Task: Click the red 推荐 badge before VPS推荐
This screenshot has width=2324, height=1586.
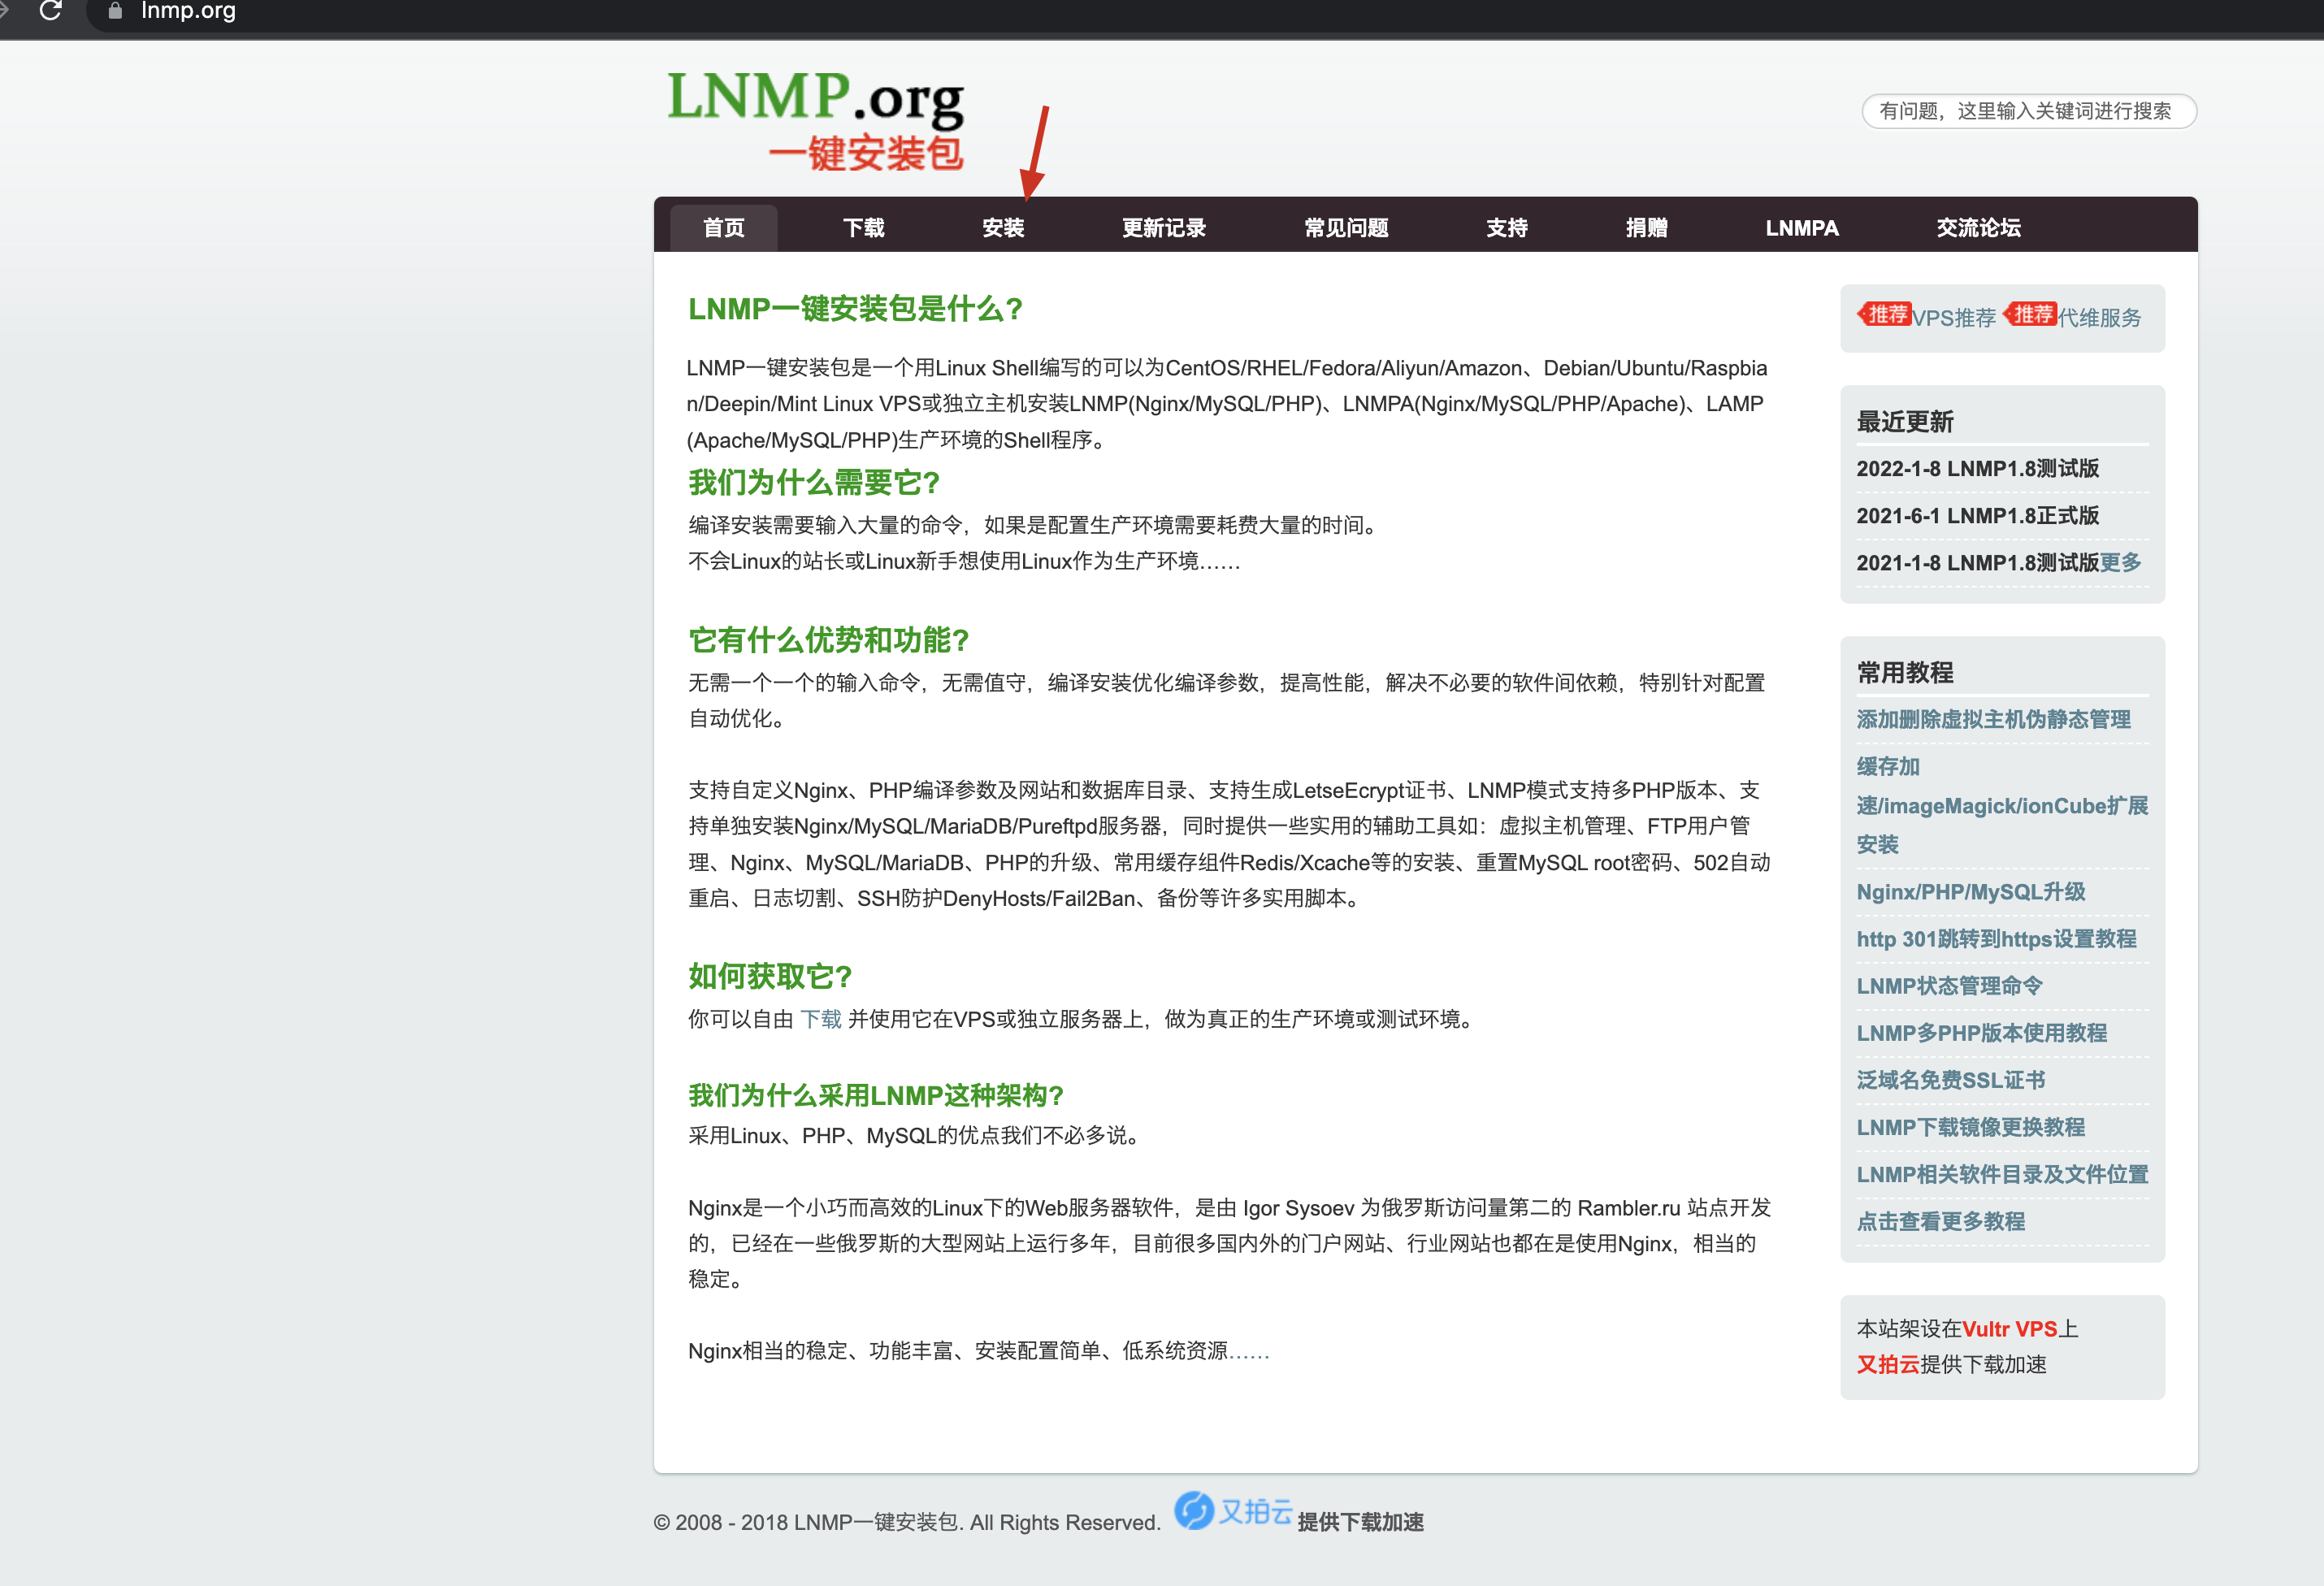Action: [x=1885, y=314]
